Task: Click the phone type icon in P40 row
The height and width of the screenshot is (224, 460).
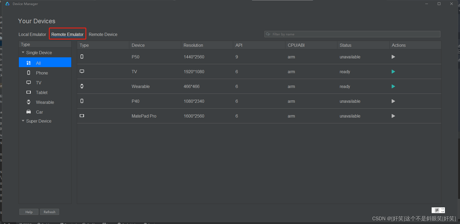Action: [82, 101]
